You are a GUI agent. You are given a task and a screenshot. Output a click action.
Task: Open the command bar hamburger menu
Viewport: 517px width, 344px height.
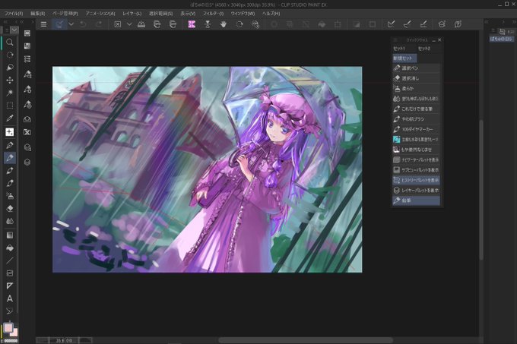coord(43,24)
